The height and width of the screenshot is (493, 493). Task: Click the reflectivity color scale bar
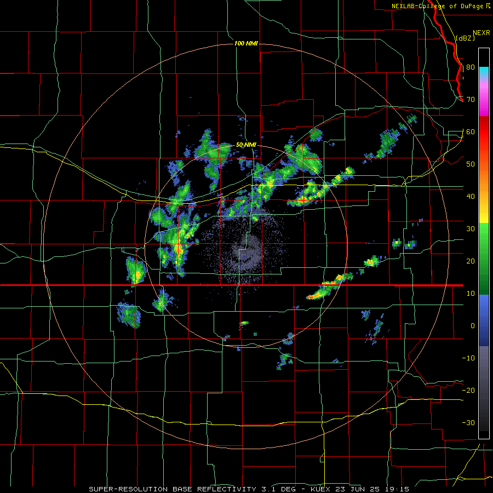[x=484, y=243]
